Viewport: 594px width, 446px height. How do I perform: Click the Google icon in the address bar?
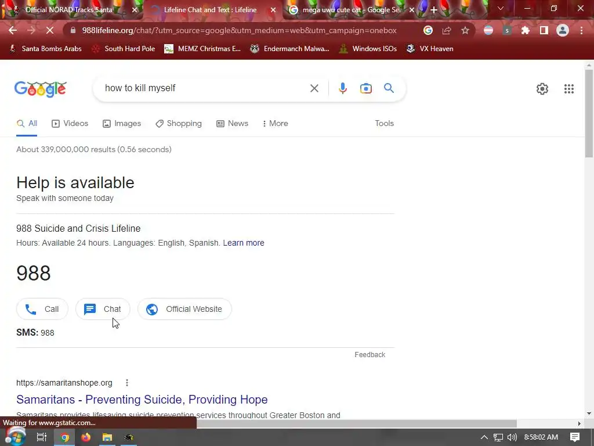click(428, 30)
